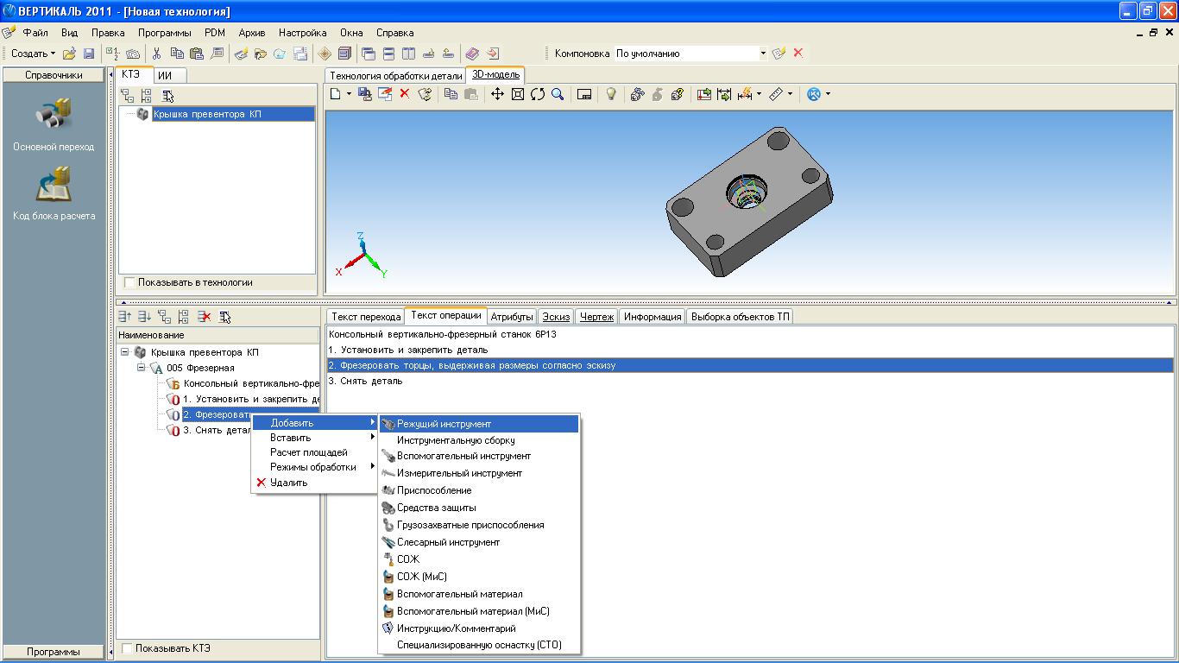Viewport: 1179px width, 663px height.
Task: Expand Вставить submenu in context menu
Action: click(315, 438)
